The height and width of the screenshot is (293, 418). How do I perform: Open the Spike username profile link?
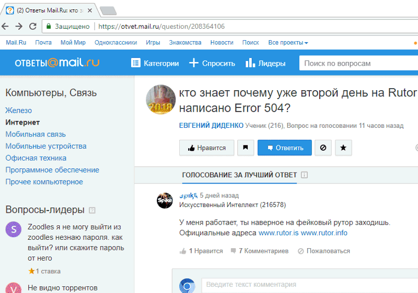coord(189,196)
